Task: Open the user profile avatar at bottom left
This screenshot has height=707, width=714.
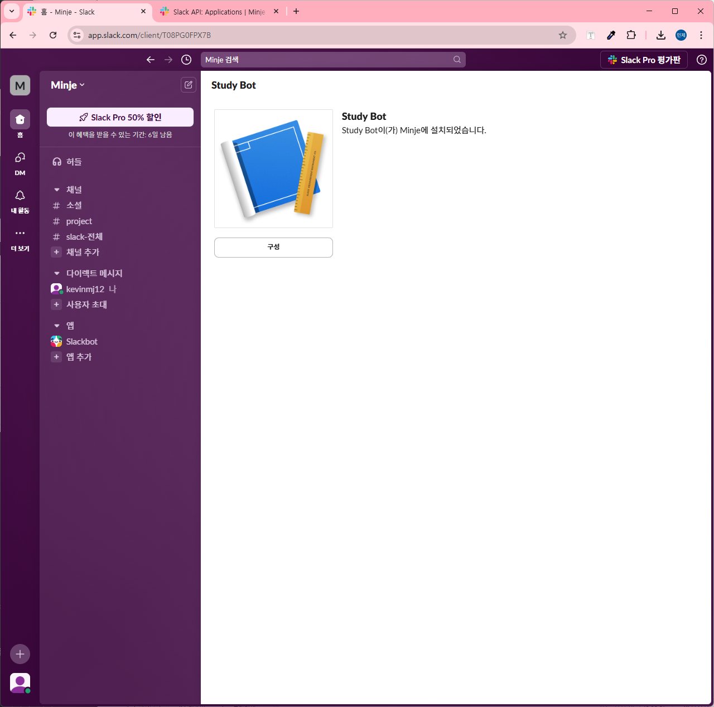Action: click(x=20, y=683)
